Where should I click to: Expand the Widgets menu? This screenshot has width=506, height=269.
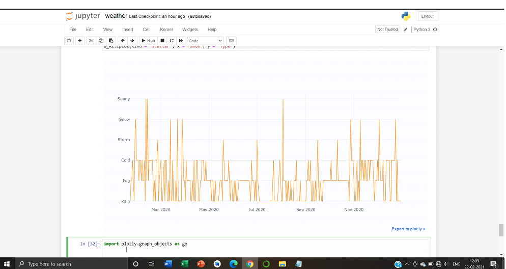pos(190,30)
